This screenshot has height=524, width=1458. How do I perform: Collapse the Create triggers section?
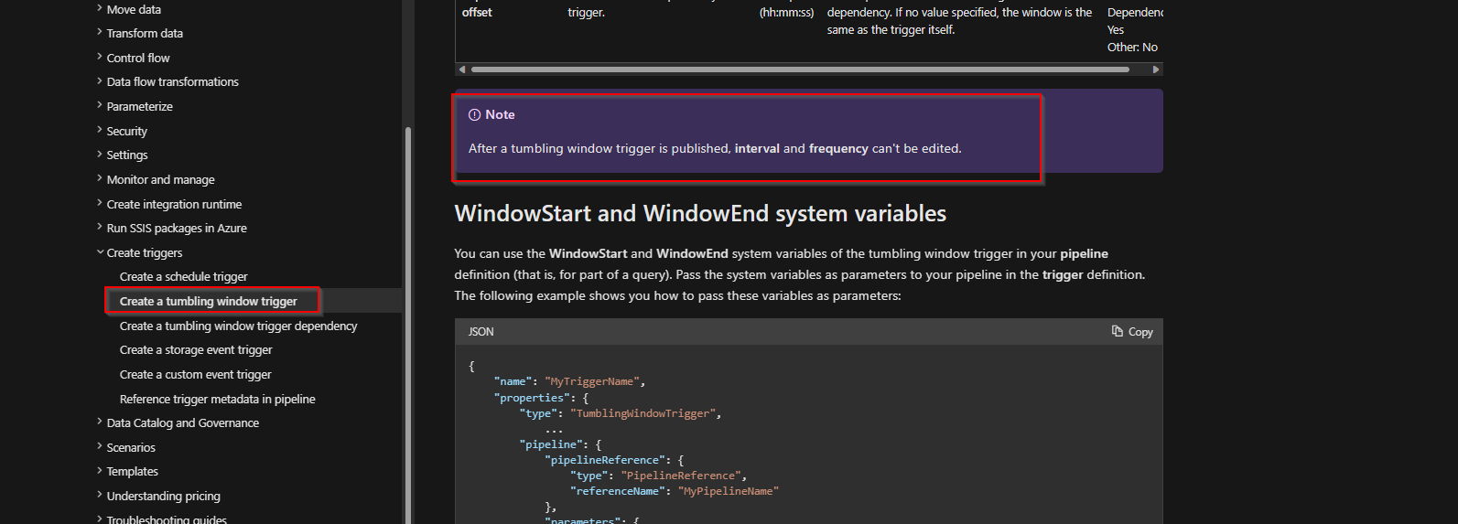144,252
